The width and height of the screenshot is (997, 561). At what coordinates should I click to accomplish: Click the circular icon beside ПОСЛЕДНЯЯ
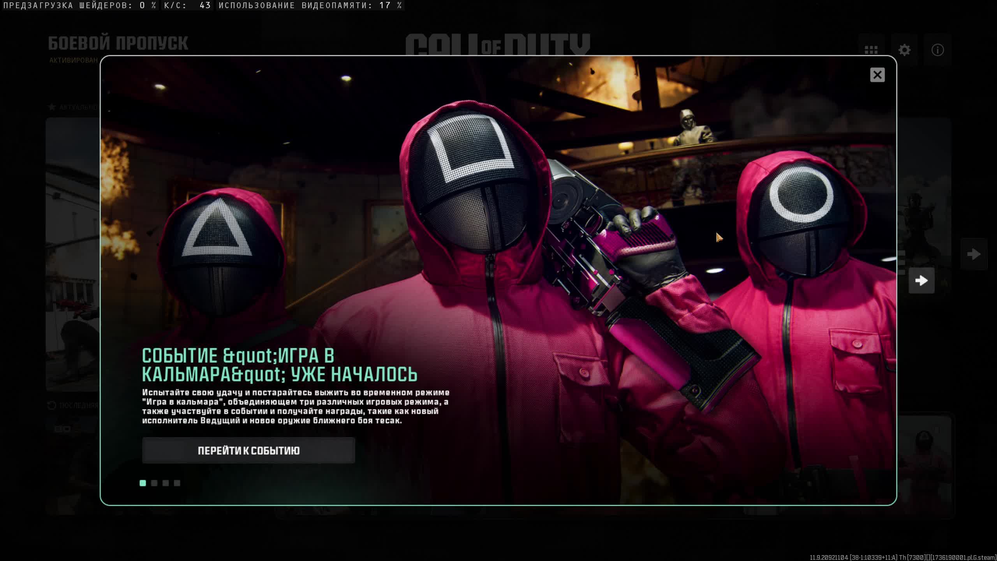tap(51, 406)
